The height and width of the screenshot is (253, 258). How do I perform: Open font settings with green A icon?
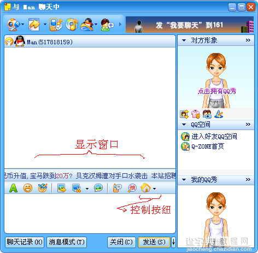coord(13,188)
